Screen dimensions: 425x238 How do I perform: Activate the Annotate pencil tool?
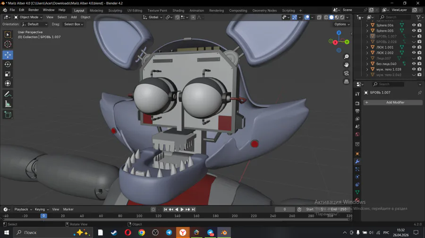point(8,95)
